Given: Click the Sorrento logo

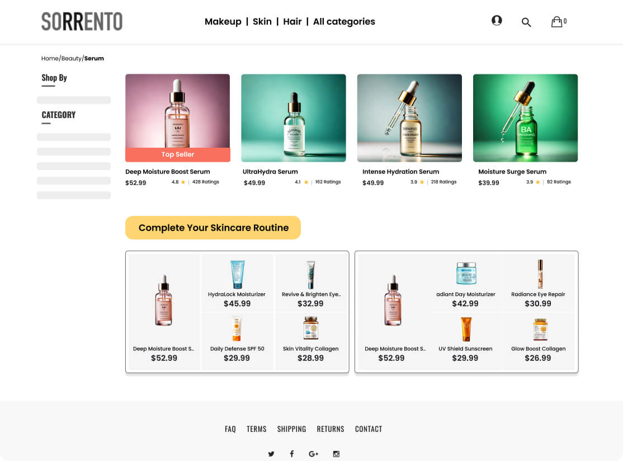Looking at the screenshot, I should pyautogui.click(x=82, y=22).
